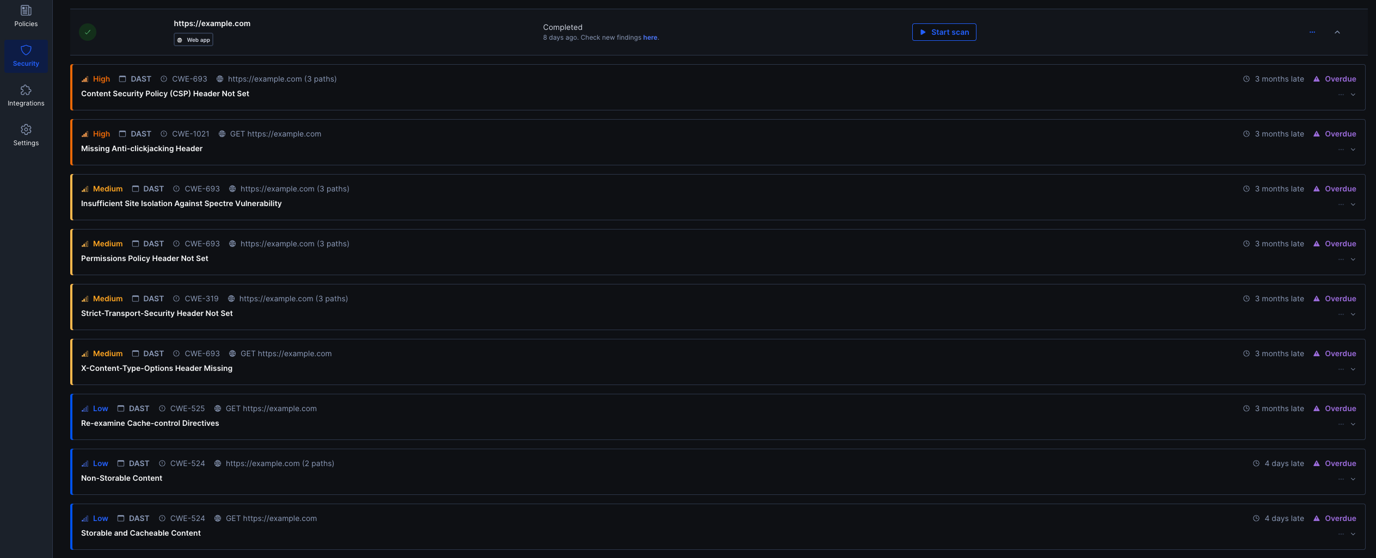Click the Overdue warning icon on CSP finding
This screenshot has height=558, width=1376.
pyautogui.click(x=1316, y=79)
